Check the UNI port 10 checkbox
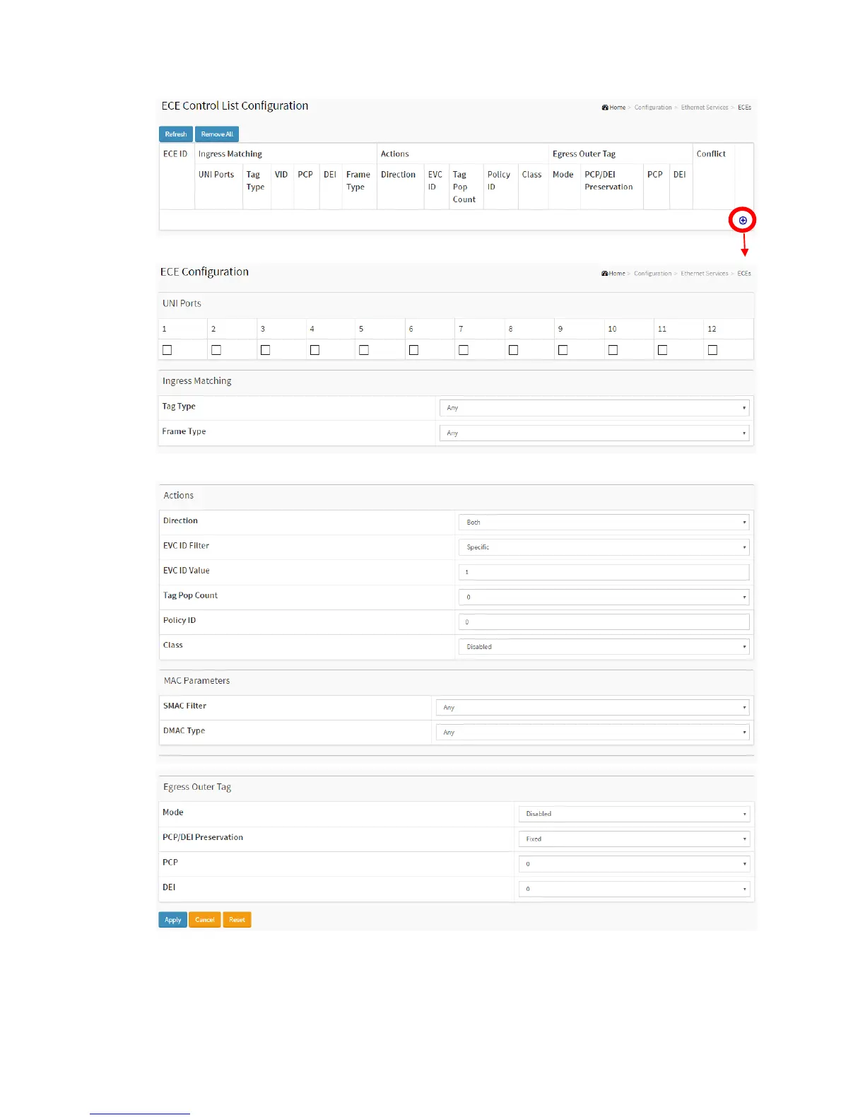The width and height of the screenshot is (865, 1120). 613,350
